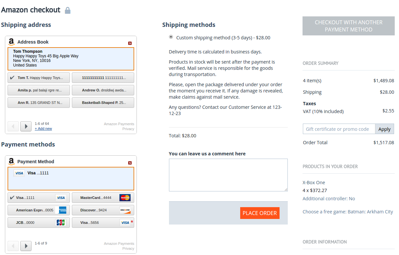
Task: Go to next page of addresses
Action: [x=26, y=126]
